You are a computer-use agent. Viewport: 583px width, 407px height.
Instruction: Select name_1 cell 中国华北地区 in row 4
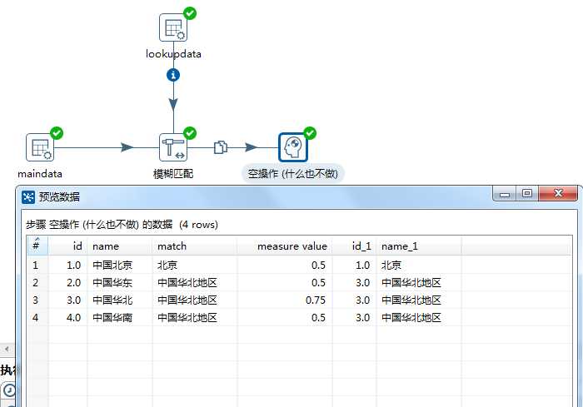coord(419,317)
